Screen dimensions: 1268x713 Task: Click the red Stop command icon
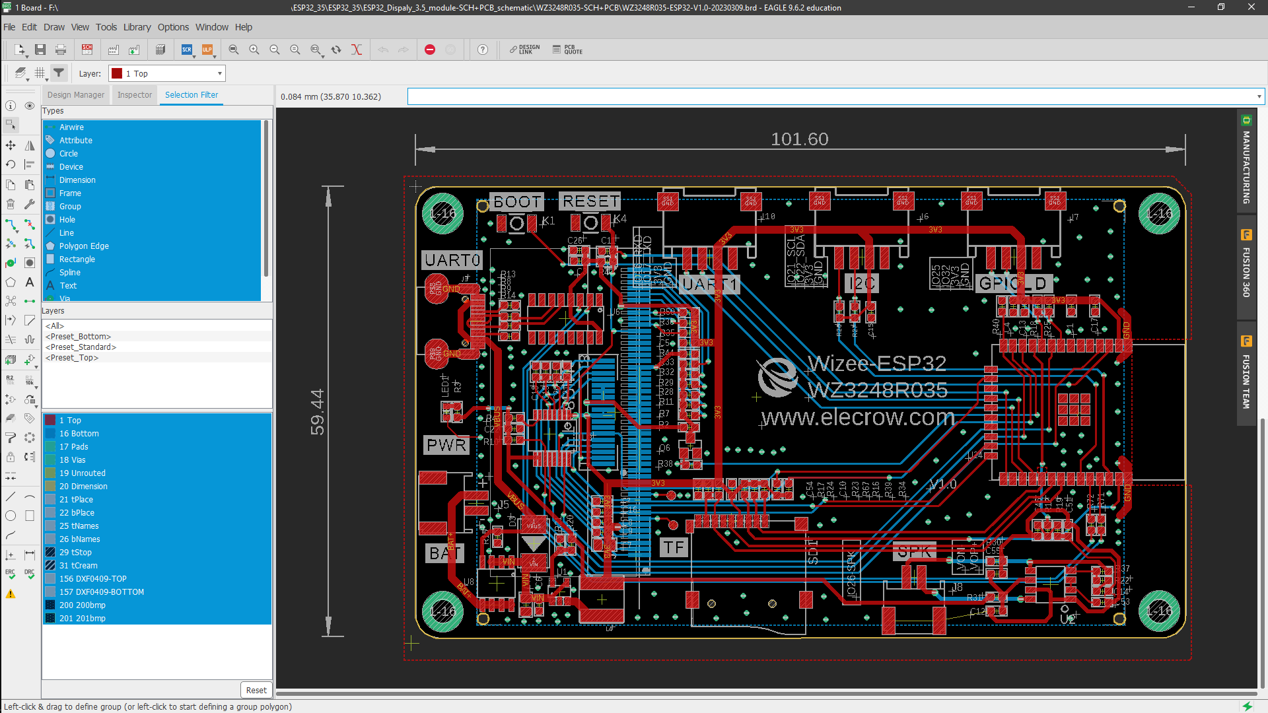pos(430,50)
